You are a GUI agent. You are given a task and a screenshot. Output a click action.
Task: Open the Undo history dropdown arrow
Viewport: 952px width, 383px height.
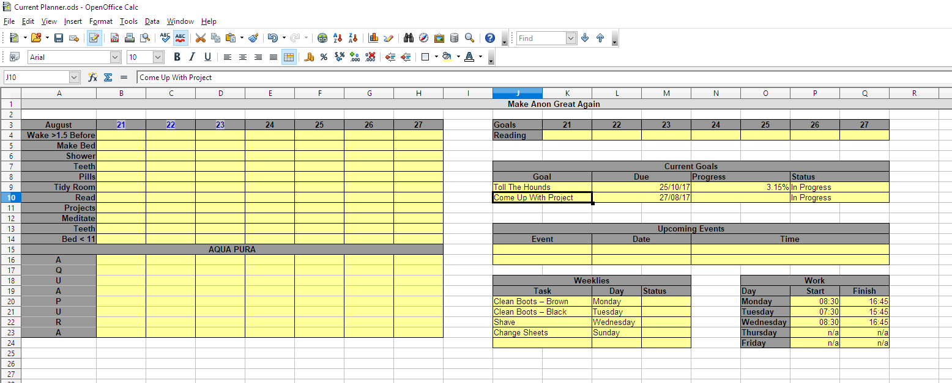283,38
